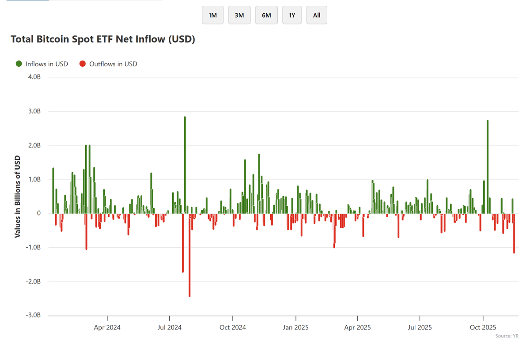
Task: Click the Oct 2025 x-axis label
Action: (483, 328)
